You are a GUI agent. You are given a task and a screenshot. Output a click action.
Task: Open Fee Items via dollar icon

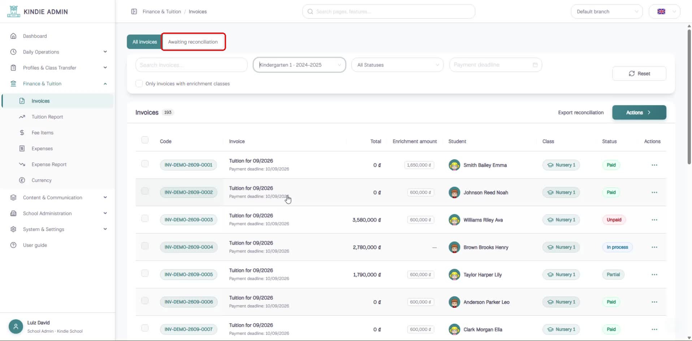pyautogui.click(x=22, y=133)
